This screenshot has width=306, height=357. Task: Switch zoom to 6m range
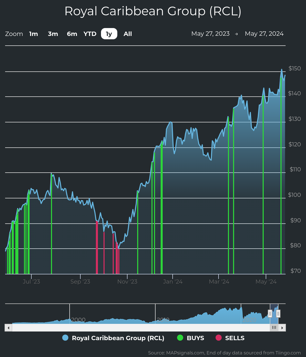coord(72,34)
